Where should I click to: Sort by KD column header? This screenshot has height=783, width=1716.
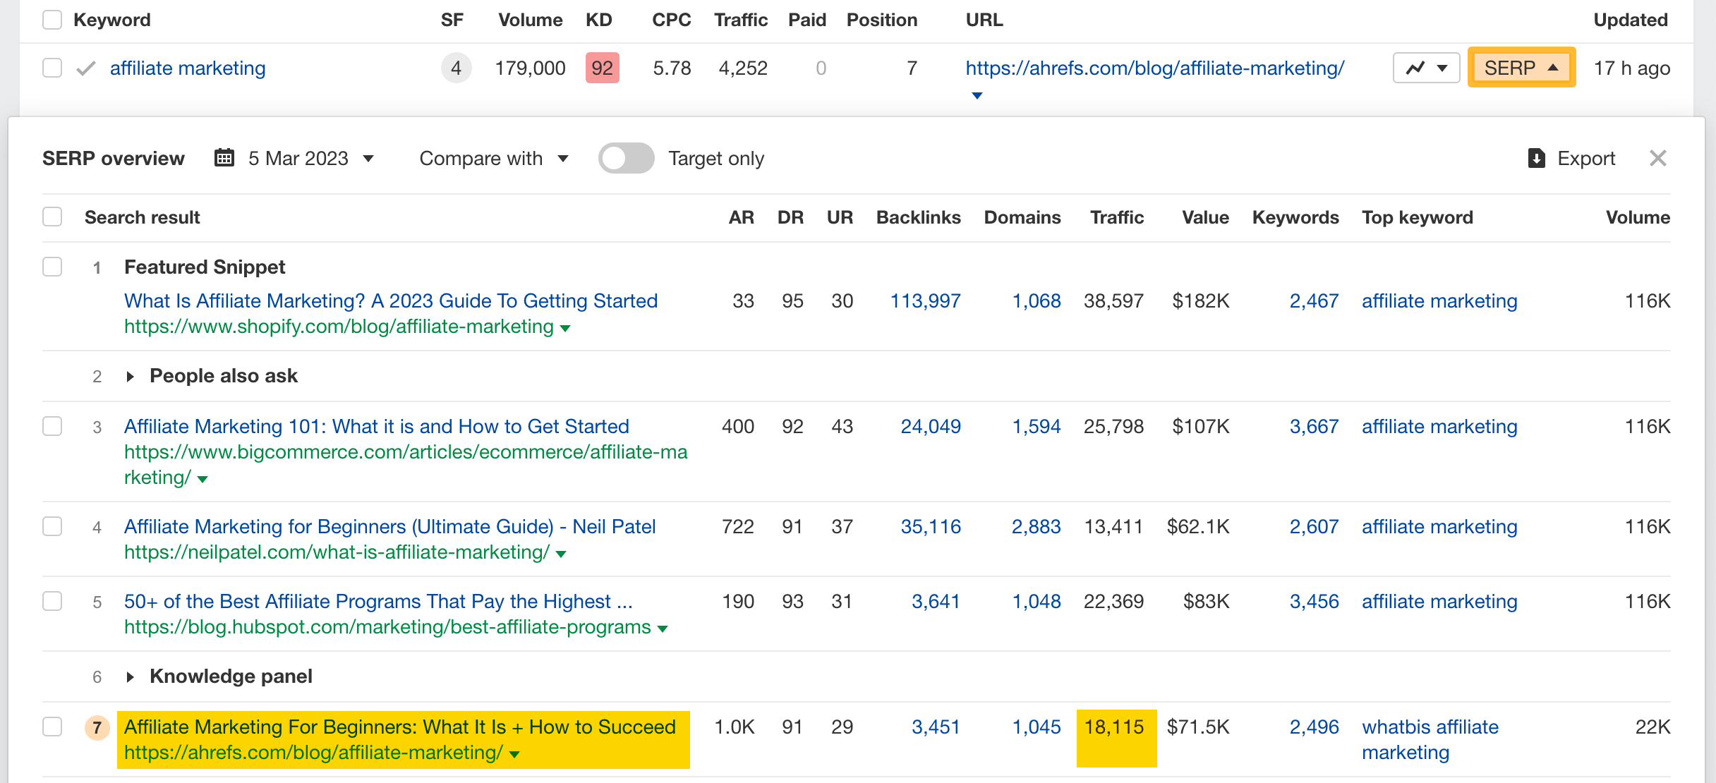599,20
